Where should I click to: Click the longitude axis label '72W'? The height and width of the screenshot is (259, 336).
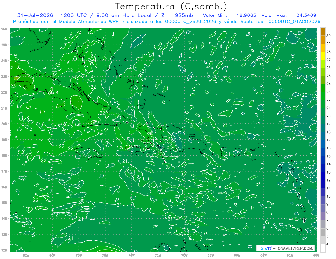[158, 255]
